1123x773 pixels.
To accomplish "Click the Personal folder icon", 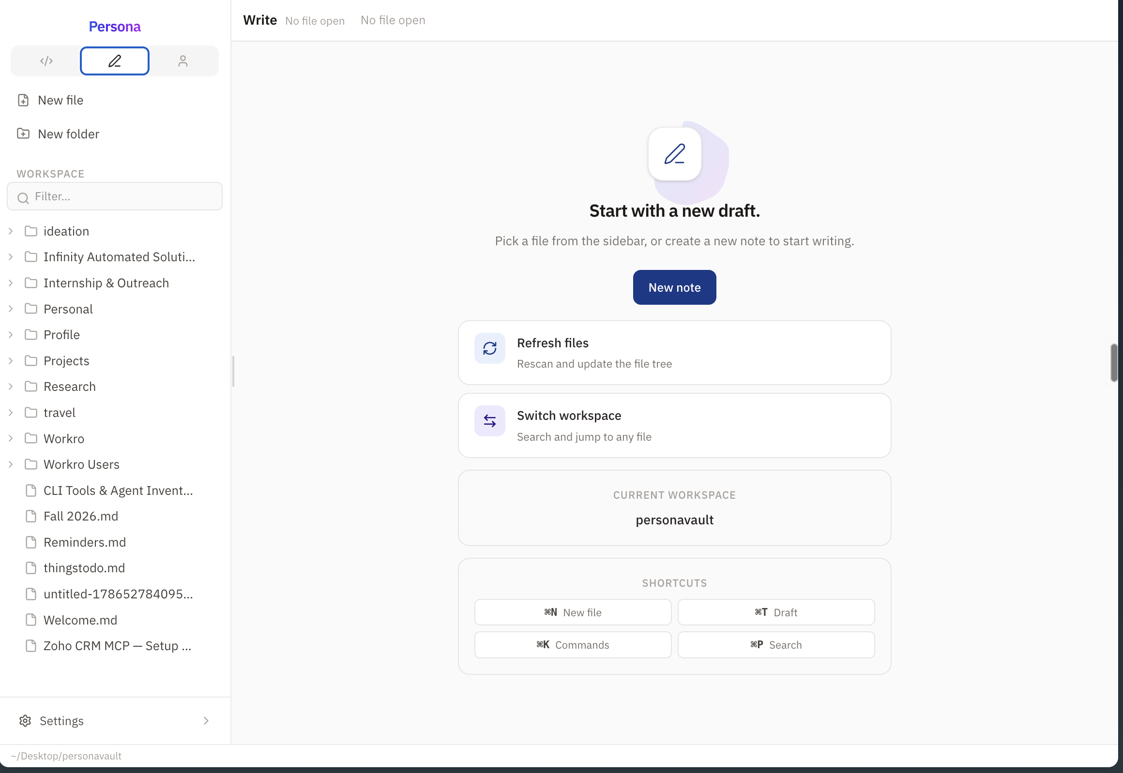I will [x=31, y=309].
